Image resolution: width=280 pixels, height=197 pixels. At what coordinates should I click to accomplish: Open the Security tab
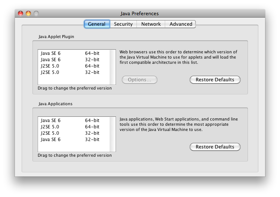pyautogui.click(x=123, y=24)
